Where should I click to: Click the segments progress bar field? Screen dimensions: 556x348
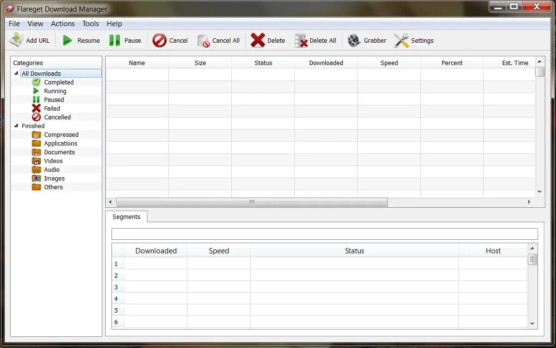click(x=324, y=234)
